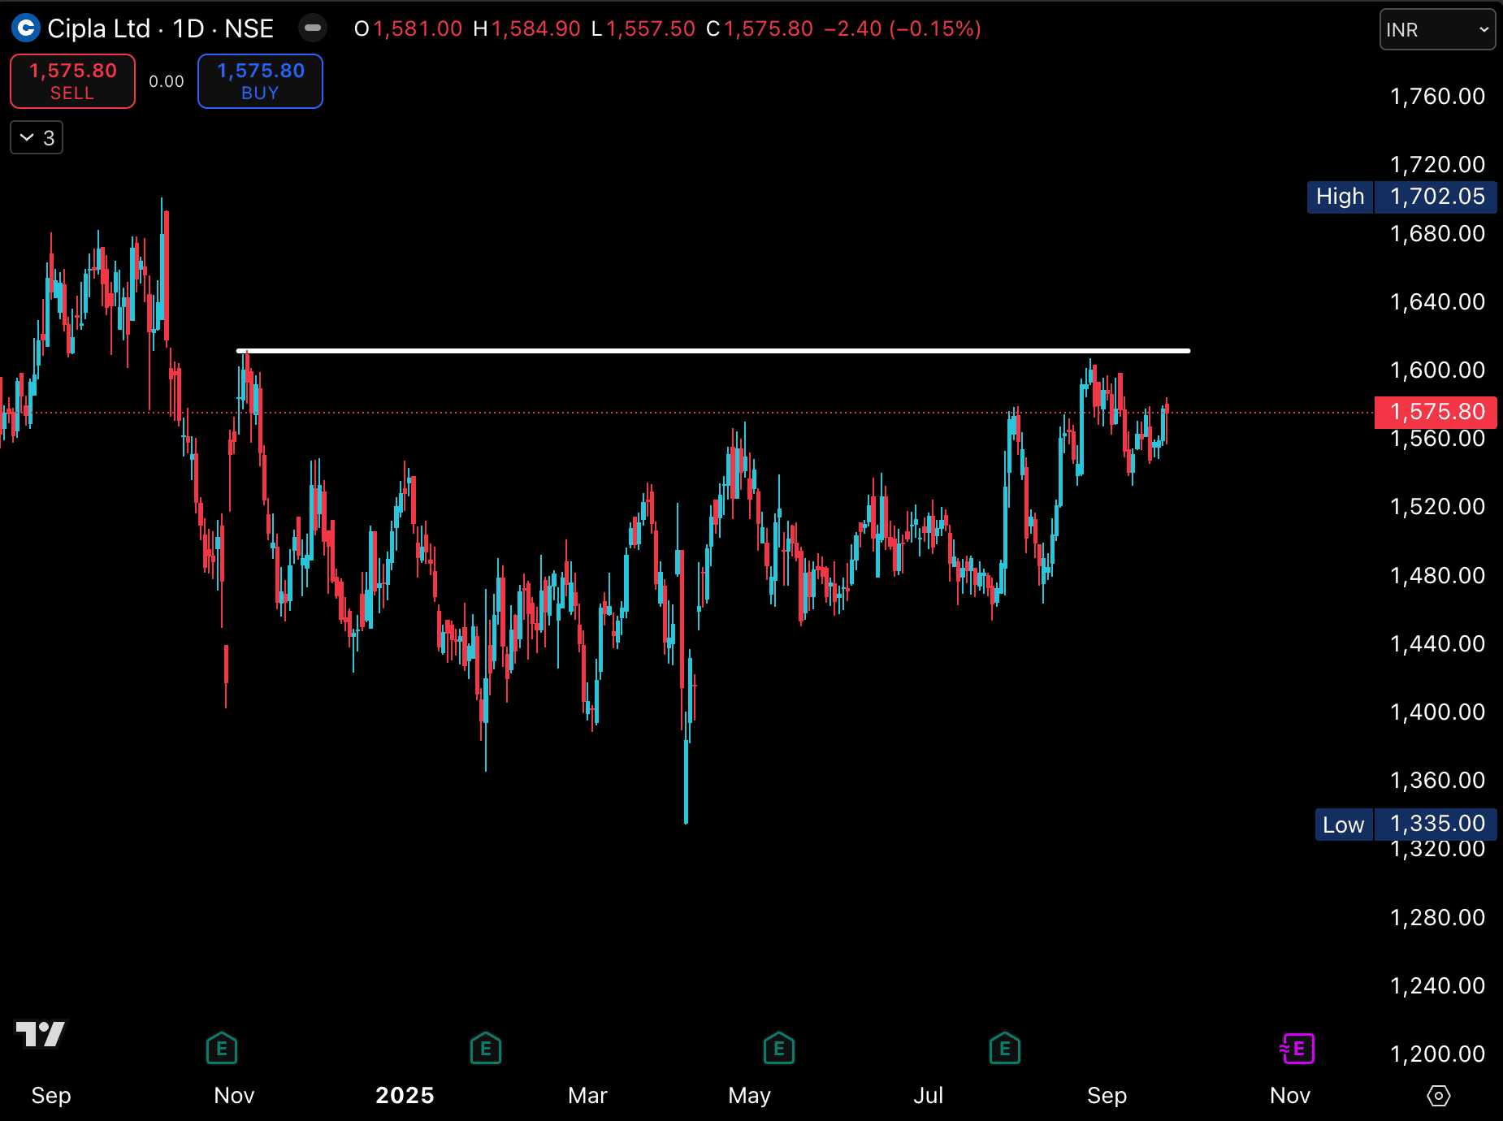This screenshot has width=1503, height=1121.
Task: Click the Mar label on time axis
Action: 587,1095
